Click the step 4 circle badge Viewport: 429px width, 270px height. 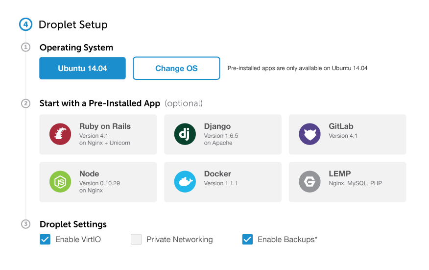26,25
